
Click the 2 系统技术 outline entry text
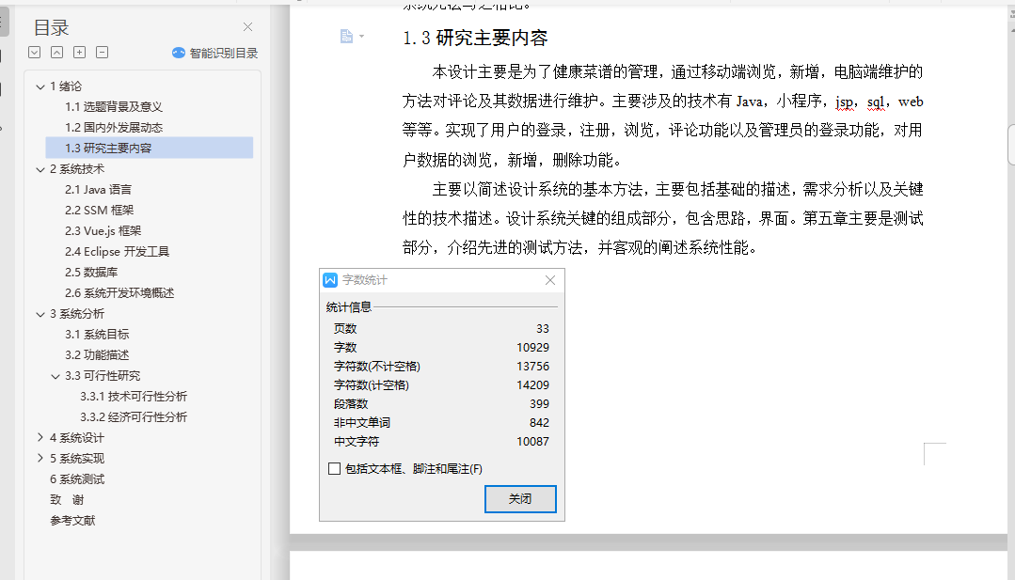(x=77, y=169)
